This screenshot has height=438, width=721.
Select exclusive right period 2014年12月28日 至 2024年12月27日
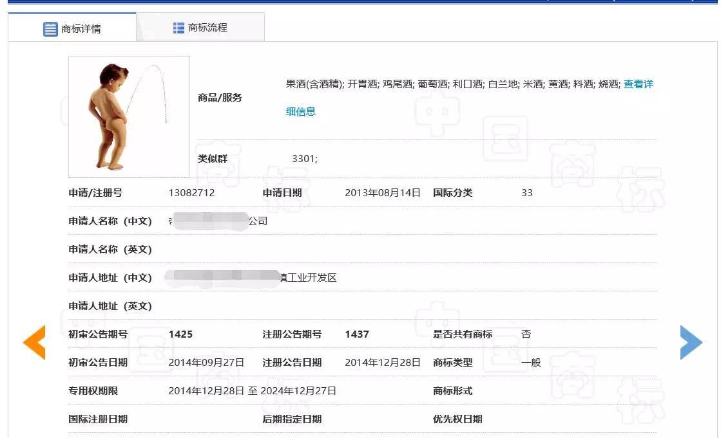click(x=253, y=391)
